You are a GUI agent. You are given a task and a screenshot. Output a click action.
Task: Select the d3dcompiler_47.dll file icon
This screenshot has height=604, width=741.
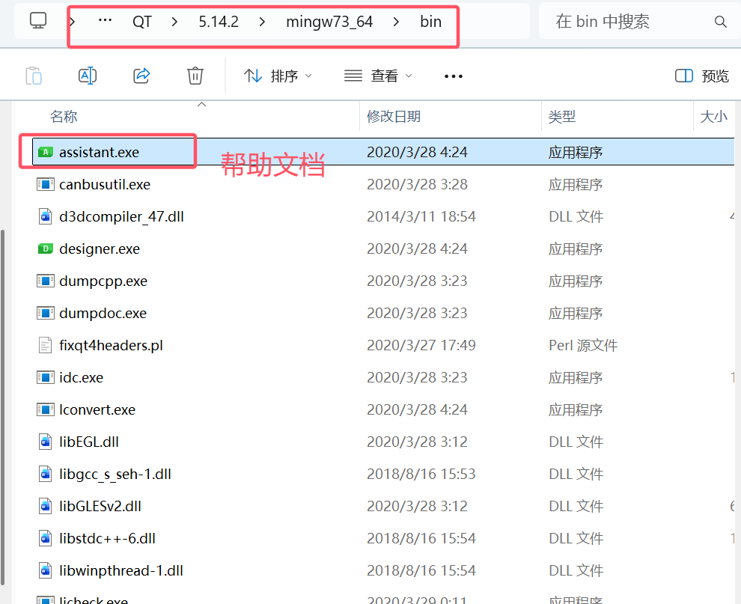point(46,216)
